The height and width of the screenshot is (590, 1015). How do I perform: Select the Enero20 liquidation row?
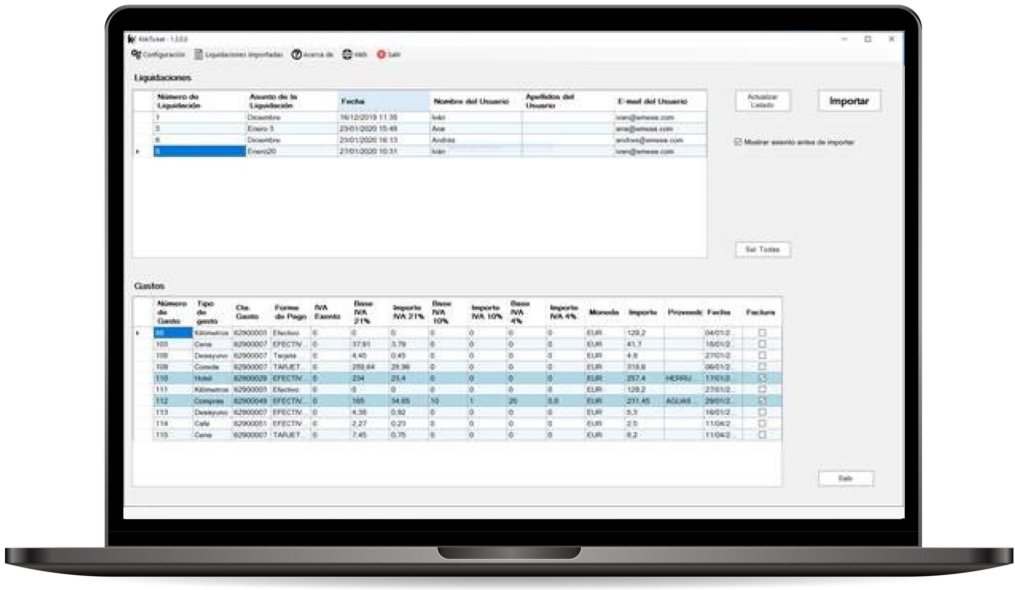[420, 151]
